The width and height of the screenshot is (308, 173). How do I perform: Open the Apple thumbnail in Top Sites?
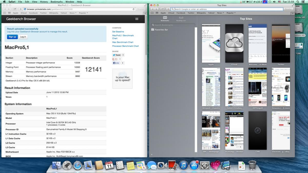[211, 43]
